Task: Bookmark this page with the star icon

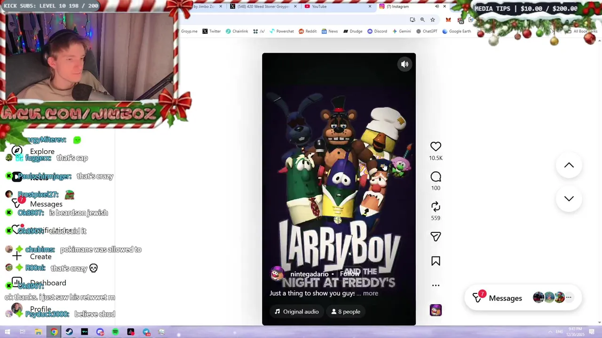Action: (433, 20)
